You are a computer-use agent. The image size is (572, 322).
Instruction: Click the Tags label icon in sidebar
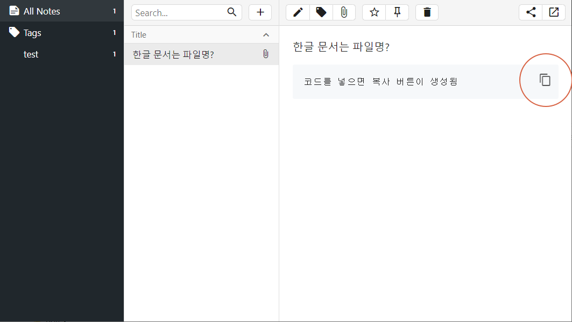(14, 32)
